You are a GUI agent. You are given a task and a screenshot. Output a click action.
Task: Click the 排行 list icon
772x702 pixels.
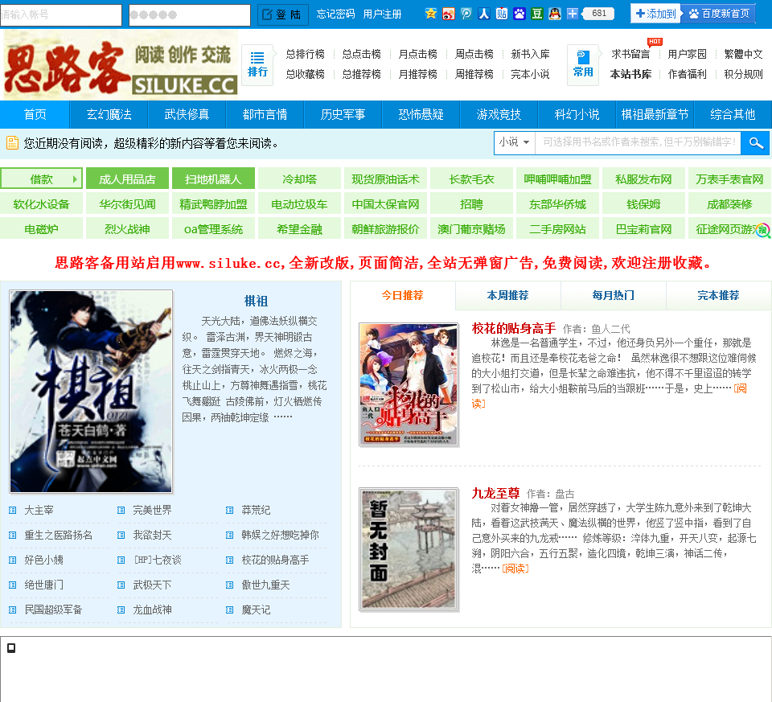[257, 64]
